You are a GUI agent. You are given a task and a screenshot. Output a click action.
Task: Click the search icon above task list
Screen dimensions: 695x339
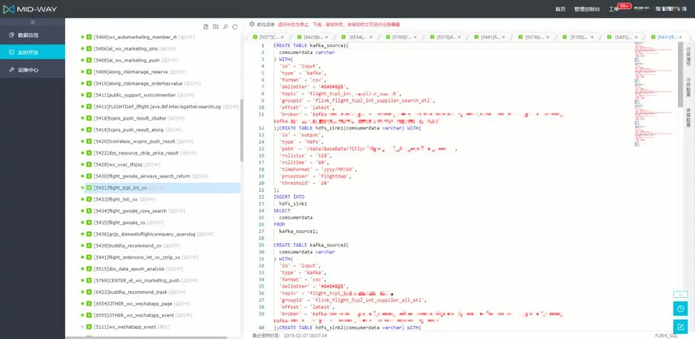(x=225, y=27)
